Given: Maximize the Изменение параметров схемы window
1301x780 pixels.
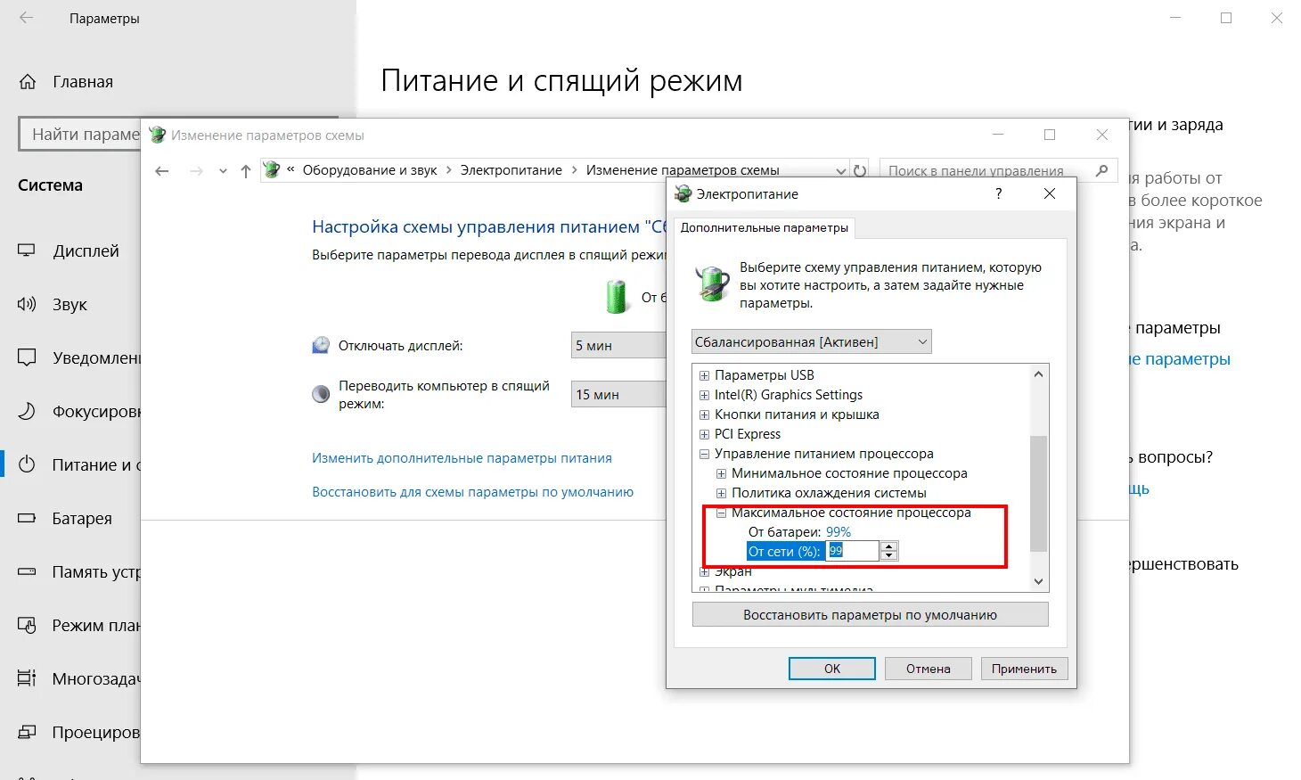Looking at the screenshot, I should pyautogui.click(x=1050, y=135).
